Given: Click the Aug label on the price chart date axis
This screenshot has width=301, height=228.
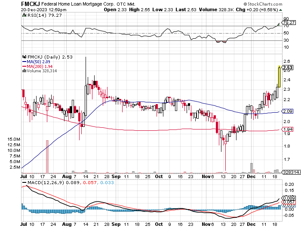Looking at the screenshot, I should 67,176.
